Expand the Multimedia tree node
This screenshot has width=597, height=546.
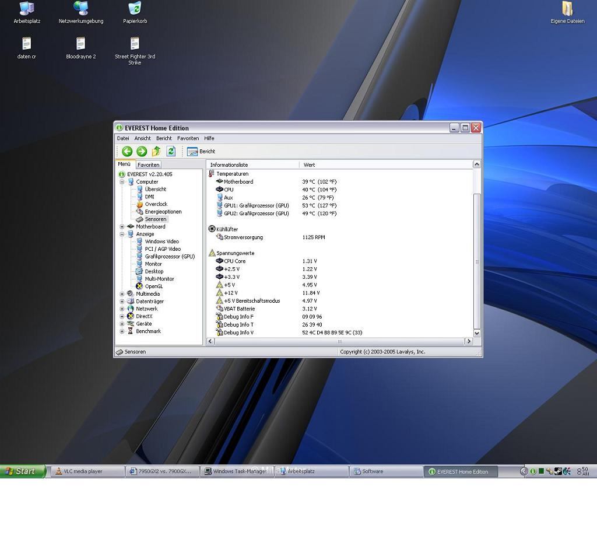pyautogui.click(x=122, y=294)
